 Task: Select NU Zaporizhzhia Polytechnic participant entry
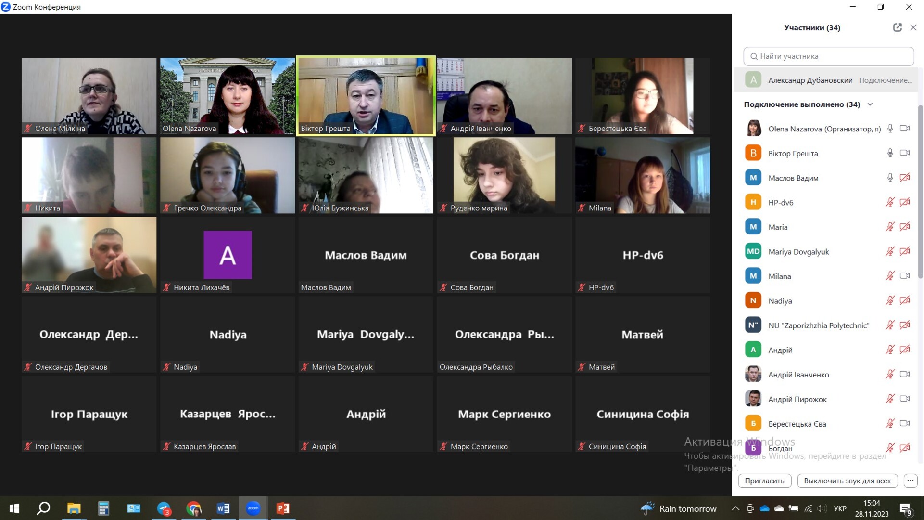(x=819, y=325)
